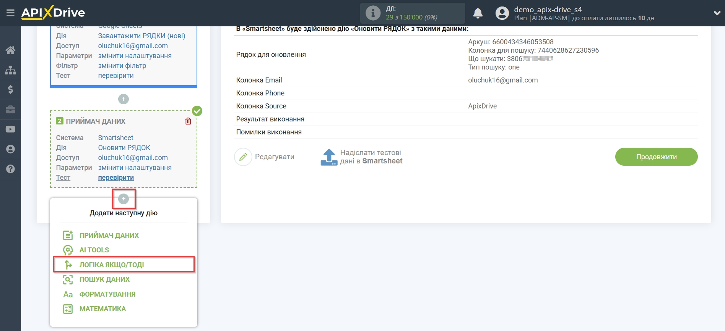Click the ApixDrive value in Колонка Source row

coord(482,106)
